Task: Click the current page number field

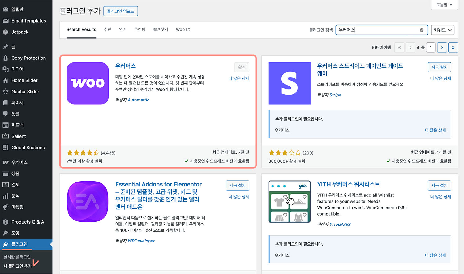Action: click(x=431, y=47)
